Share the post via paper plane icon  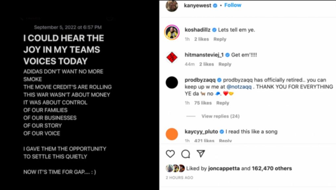[x=201, y=154]
